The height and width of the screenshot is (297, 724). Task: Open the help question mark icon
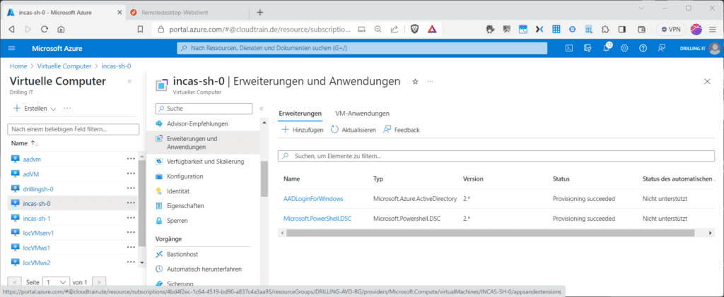(643, 48)
